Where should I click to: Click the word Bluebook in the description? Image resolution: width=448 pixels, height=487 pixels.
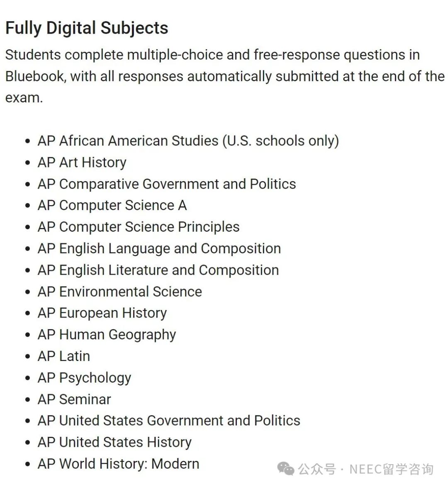tap(35, 76)
